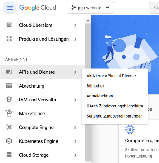Click the Compute Engine card title
Screen dimensions: 159x163
(142, 140)
